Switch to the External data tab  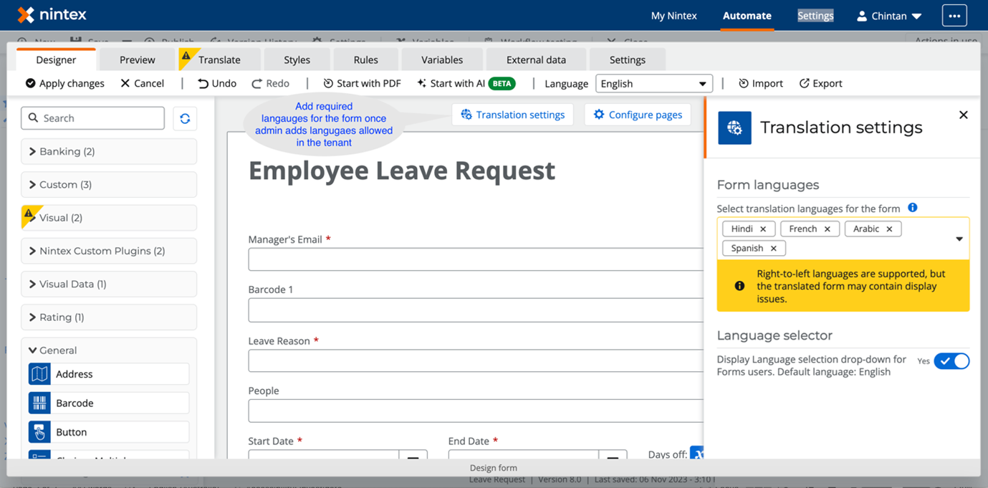pyautogui.click(x=536, y=59)
